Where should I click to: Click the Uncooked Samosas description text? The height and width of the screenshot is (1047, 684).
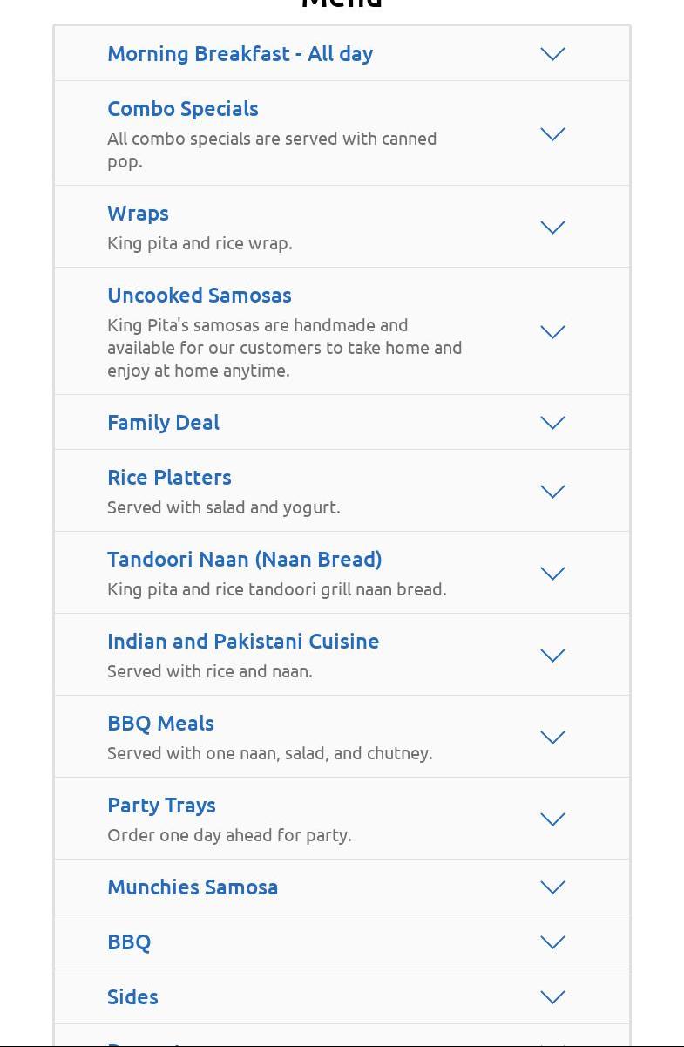pos(284,348)
